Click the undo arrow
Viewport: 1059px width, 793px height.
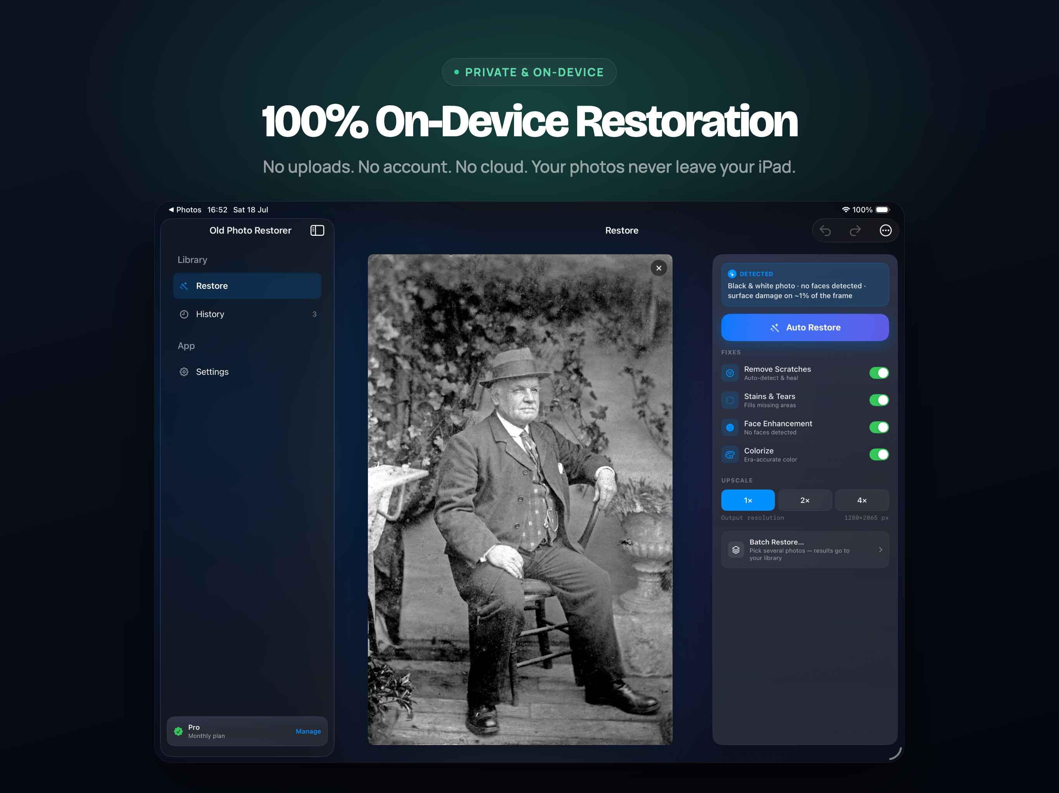point(825,231)
